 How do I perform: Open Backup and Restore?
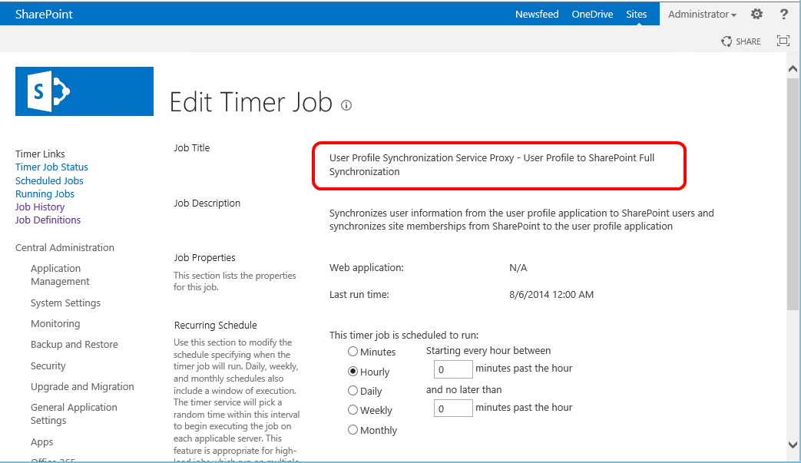point(74,345)
